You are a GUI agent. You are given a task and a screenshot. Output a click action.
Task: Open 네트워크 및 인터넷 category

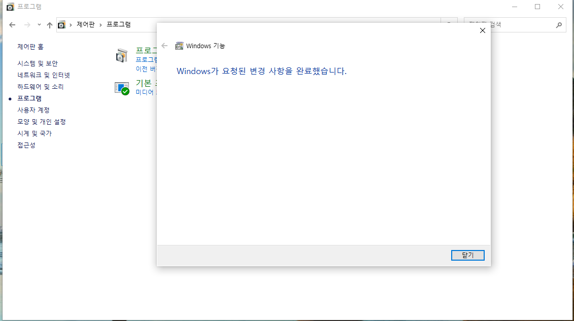(44, 75)
